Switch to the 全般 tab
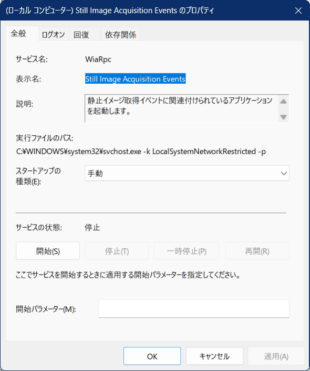Viewport: 310px width, 371px height. (x=22, y=34)
